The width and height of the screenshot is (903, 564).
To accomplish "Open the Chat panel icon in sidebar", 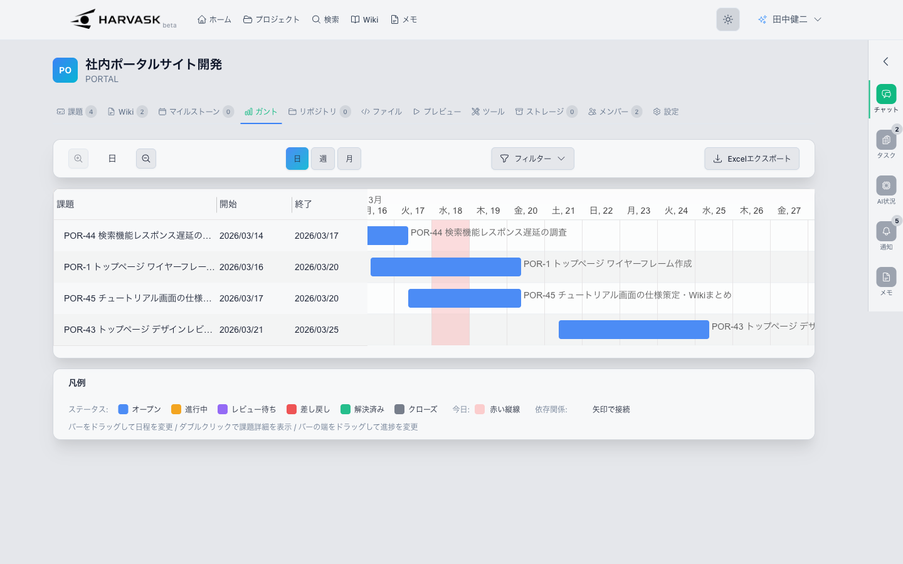I will click(x=885, y=95).
